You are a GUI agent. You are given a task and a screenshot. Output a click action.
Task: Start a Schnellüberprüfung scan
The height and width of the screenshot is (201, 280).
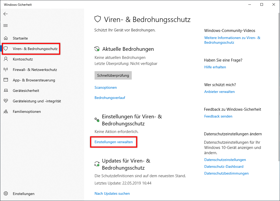(x=113, y=75)
